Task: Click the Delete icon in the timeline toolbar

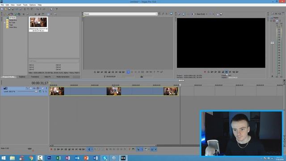Action: tap(107, 149)
